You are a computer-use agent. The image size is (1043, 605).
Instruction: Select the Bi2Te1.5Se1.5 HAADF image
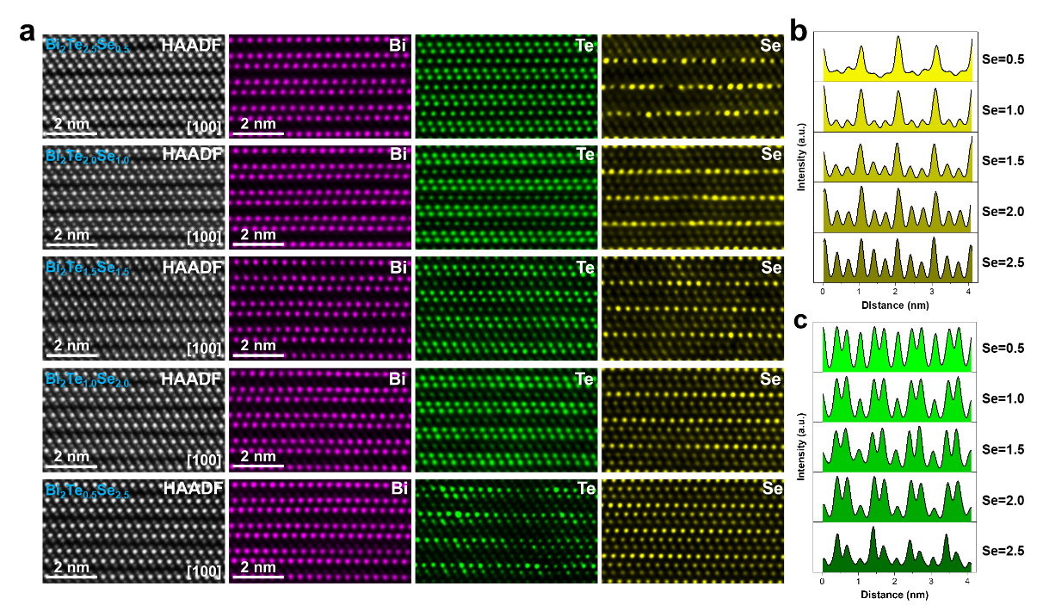133,308
